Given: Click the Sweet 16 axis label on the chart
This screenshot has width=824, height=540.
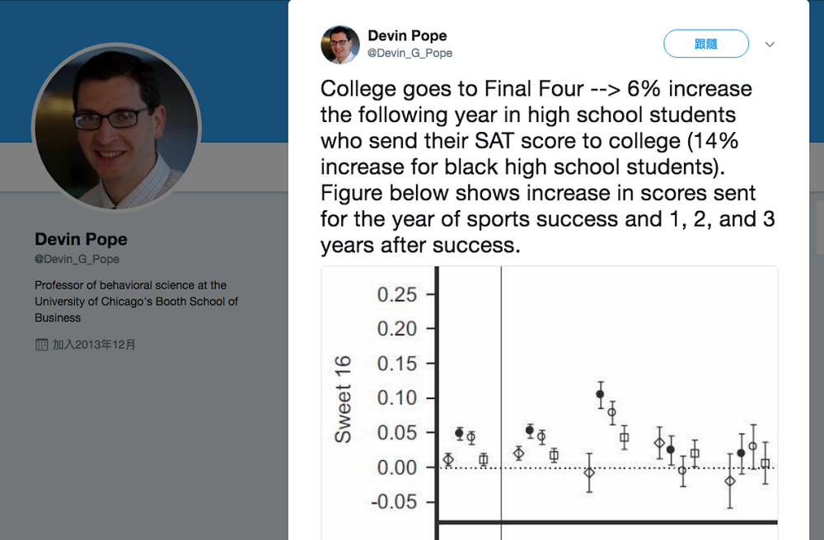Looking at the screenshot, I should tap(343, 399).
